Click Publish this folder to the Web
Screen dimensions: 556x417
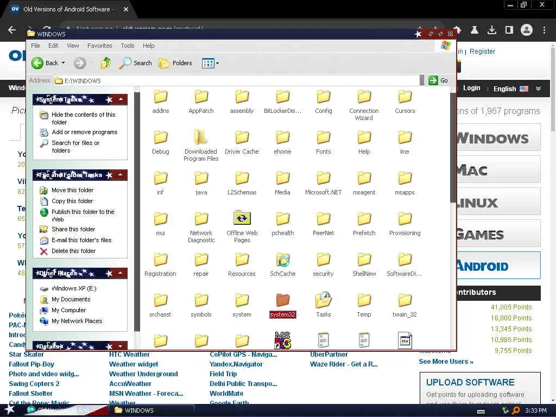tap(83, 215)
